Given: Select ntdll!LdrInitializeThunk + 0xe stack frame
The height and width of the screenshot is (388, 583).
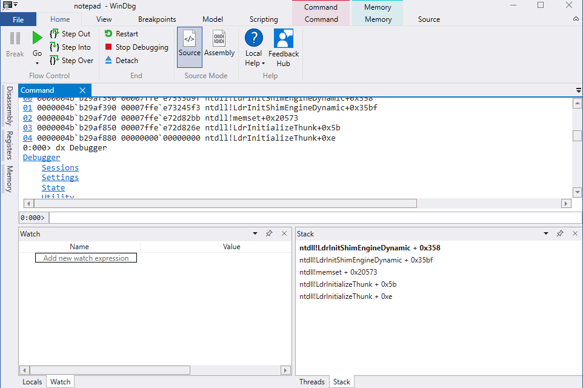Looking at the screenshot, I should click(345, 296).
